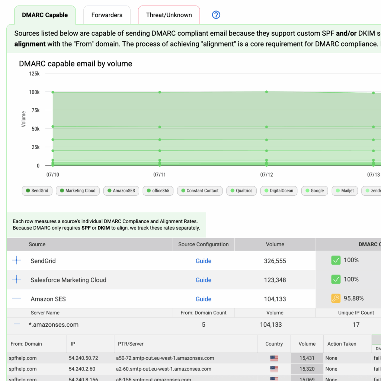Expand the SendGrid source row
The width and height of the screenshot is (381, 381).
tap(16, 260)
